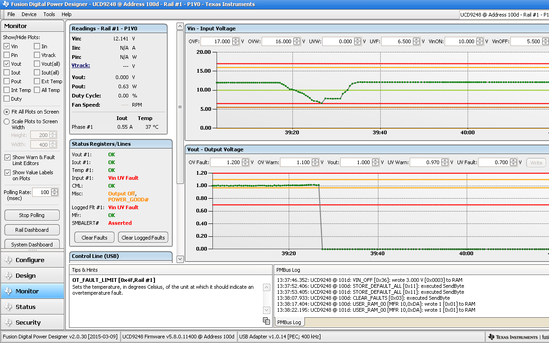This screenshot has width=549, height=343.
Task: Click the Vtrack link in Readings
Action: (81, 65)
